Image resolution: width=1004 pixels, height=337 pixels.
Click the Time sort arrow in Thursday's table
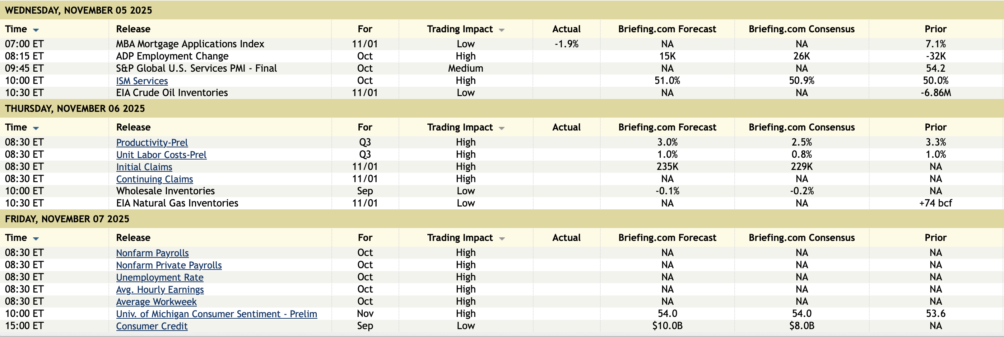pyautogui.click(x=36, y=128)
